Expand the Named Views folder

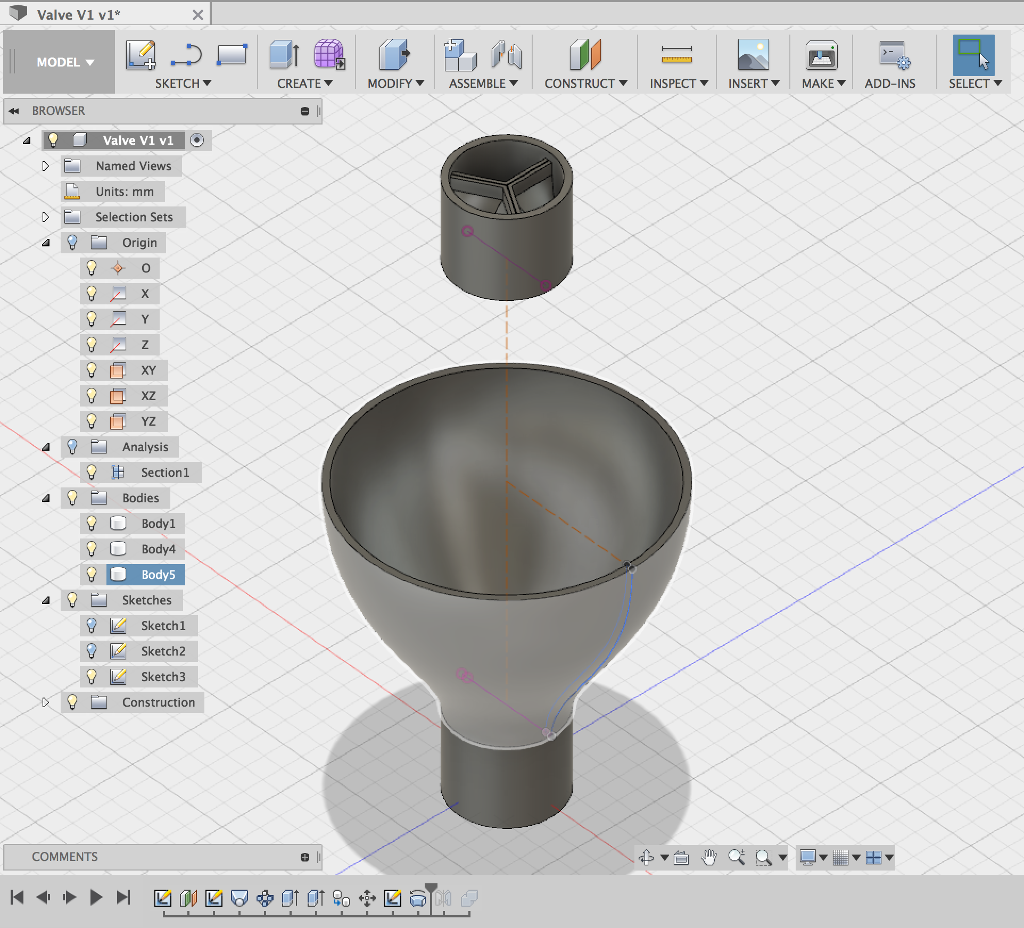46,166
